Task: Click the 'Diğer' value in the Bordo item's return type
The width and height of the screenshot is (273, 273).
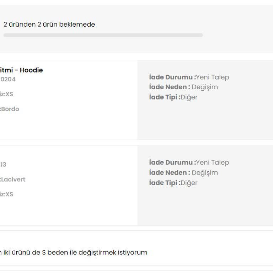Action: pos(189,97)
